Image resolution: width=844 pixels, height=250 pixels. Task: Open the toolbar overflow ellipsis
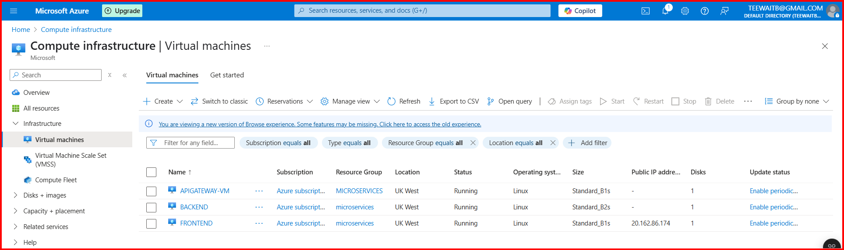[x=748, y=101]
